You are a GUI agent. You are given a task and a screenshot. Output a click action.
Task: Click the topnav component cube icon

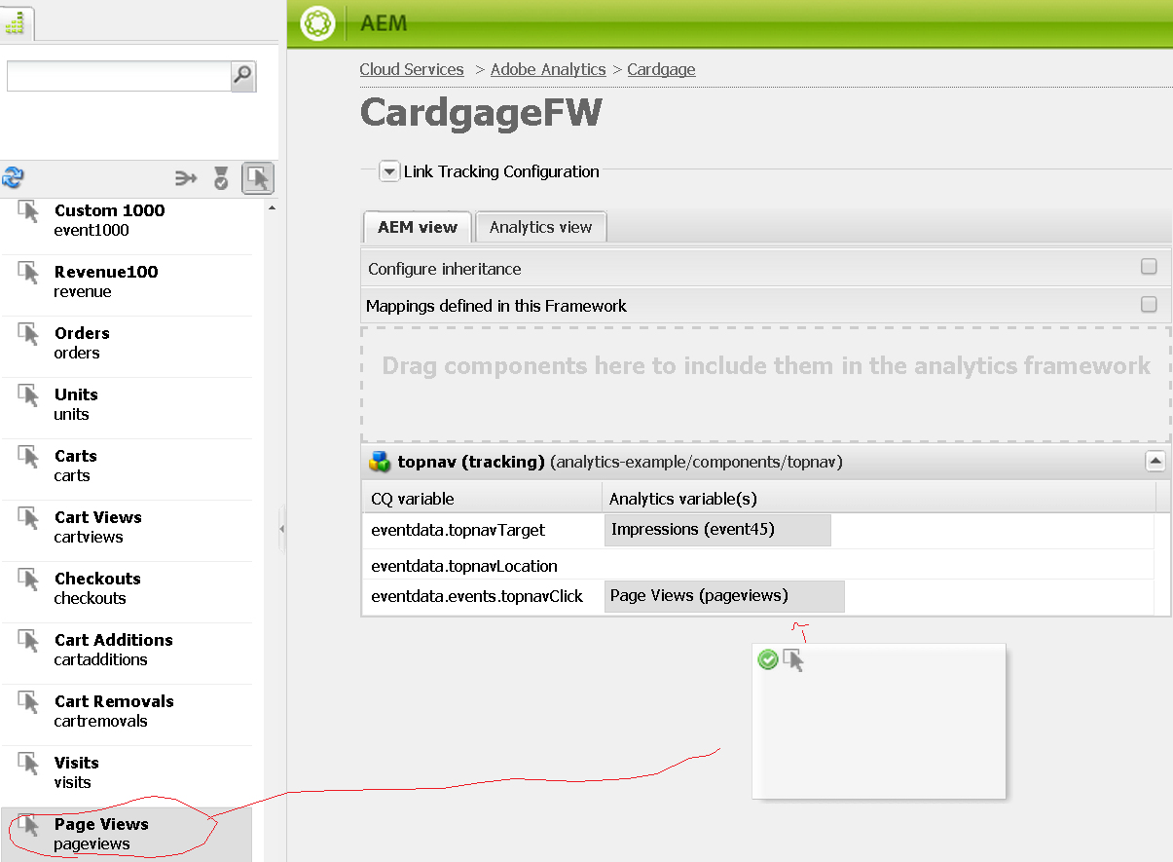click(x=380, y=462)
